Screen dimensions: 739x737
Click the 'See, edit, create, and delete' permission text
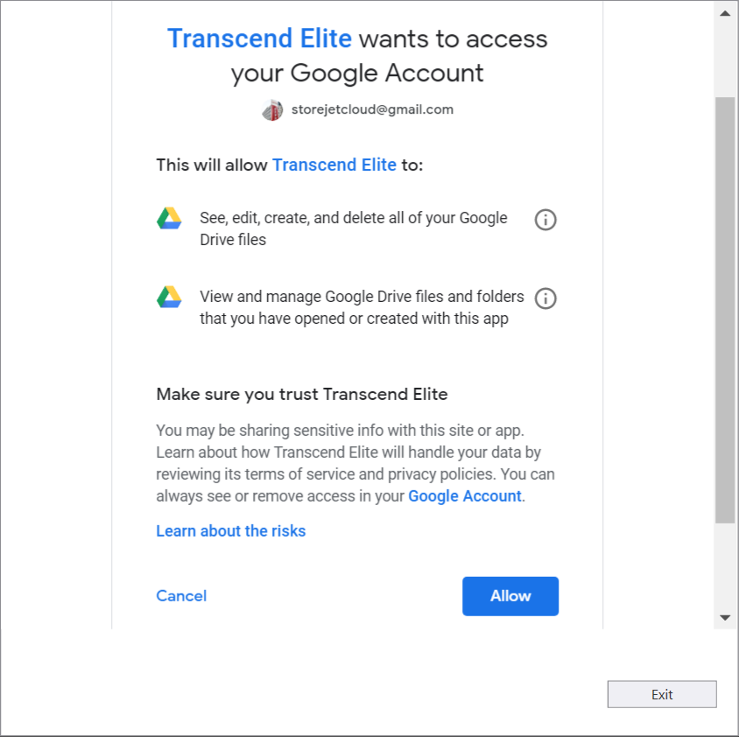click(x=354, y=229)
